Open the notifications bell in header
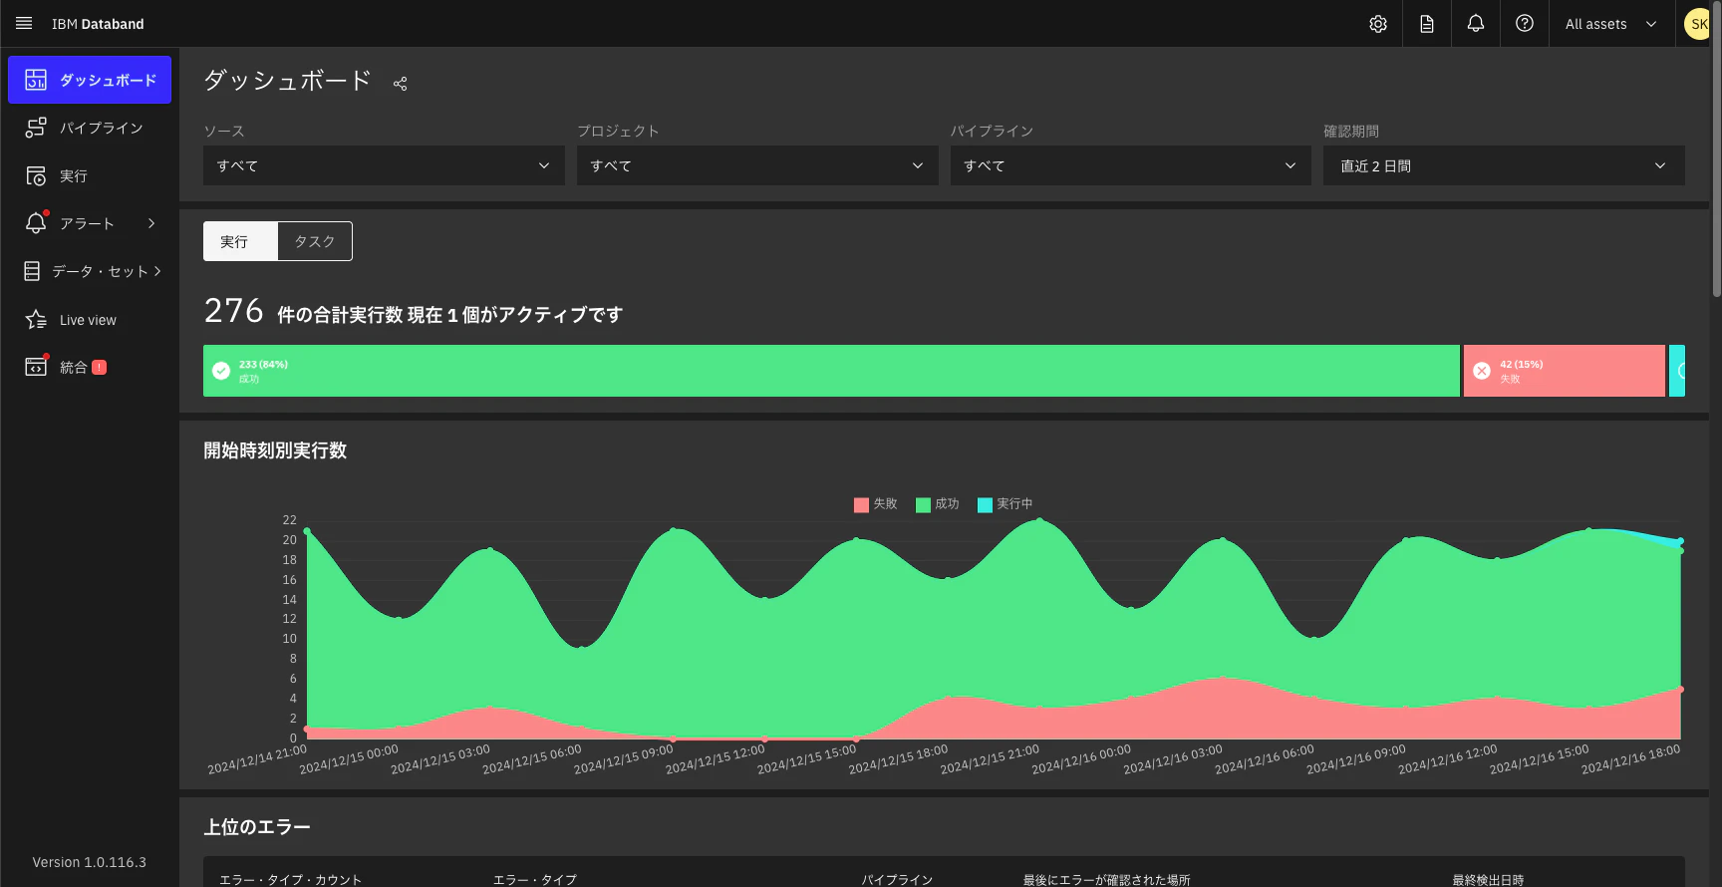1722x887 pixels. click(1476, 24)
